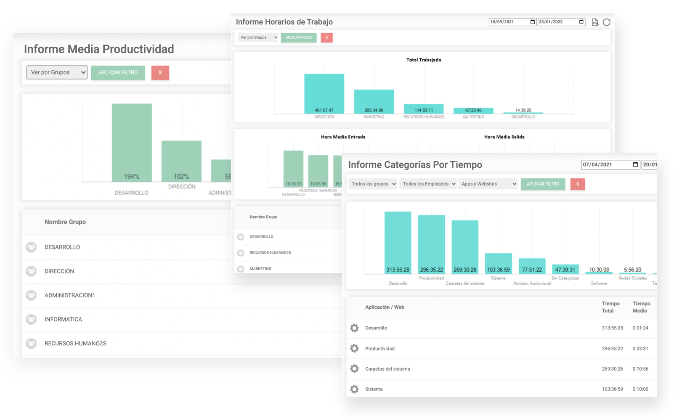Select ADMINISTRACION1 row in group table
Screen dimensions: 674x419
point(181,295)
